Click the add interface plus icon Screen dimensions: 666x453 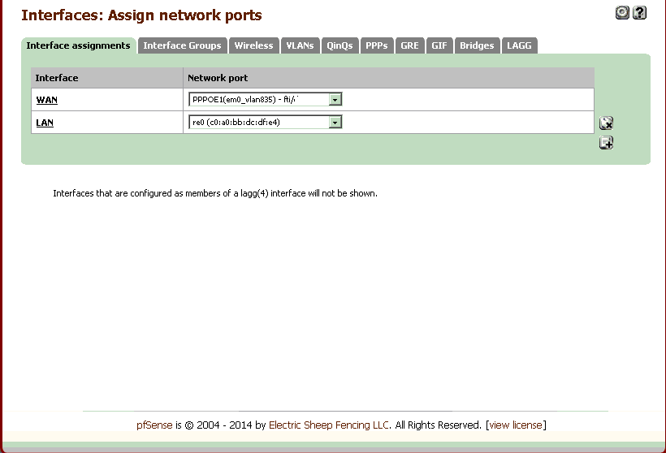tap(606, 143)
